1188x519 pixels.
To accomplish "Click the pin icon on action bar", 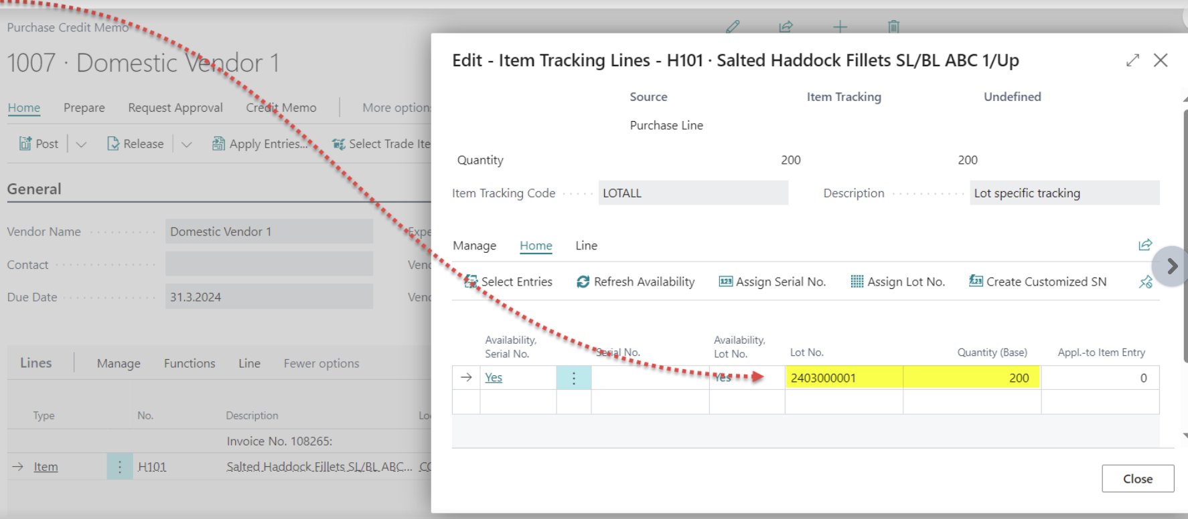I will [x=1146, y=282].
